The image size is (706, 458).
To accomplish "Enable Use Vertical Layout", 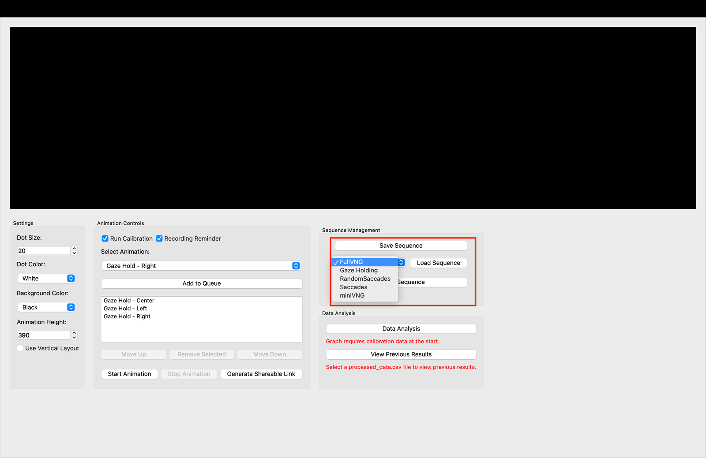I will [x=20, y=348].
